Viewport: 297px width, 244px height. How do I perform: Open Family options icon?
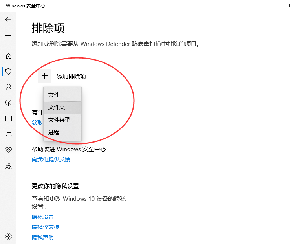pos(9,166)
